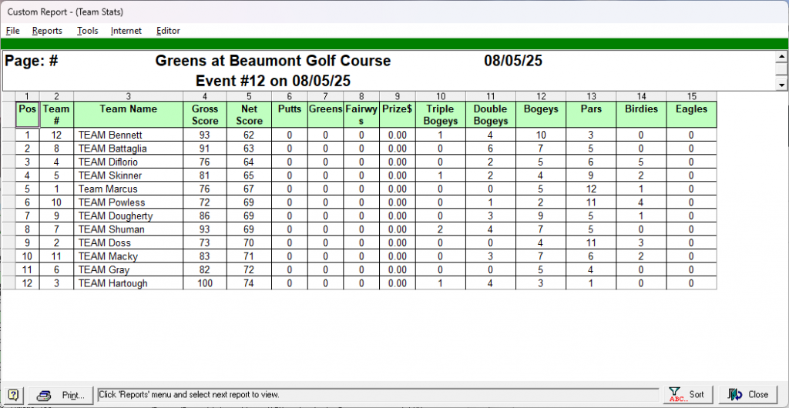Image resolution: width=789 pixels, height=408 pixels.
Task: Open the Editor menu
Action: point(168,31)
